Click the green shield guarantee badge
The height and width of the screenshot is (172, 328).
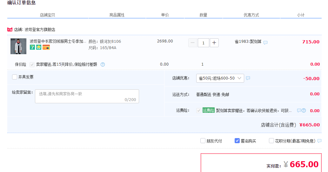pyautogui.click(x=39, y=48)
